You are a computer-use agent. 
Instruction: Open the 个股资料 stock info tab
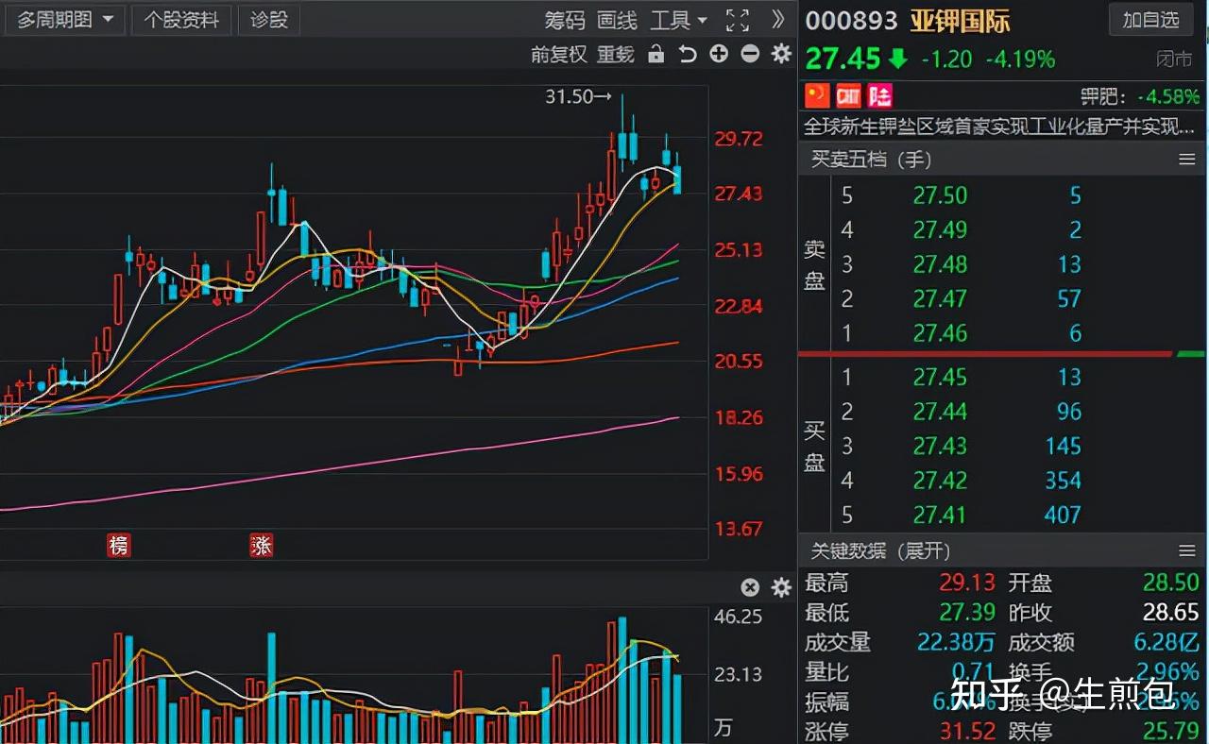click(x=181, y=20)
